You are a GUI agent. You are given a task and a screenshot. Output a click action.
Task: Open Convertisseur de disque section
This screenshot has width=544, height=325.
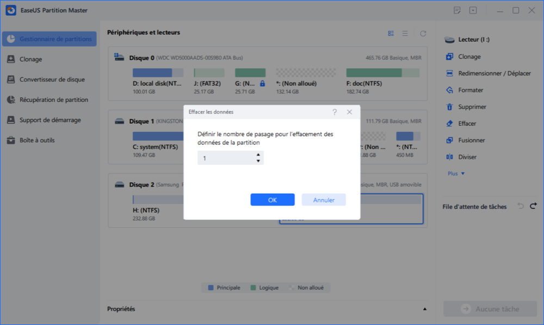(x=52, y=80)
